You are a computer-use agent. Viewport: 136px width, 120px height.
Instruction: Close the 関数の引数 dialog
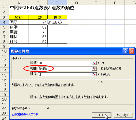[131, 51]
